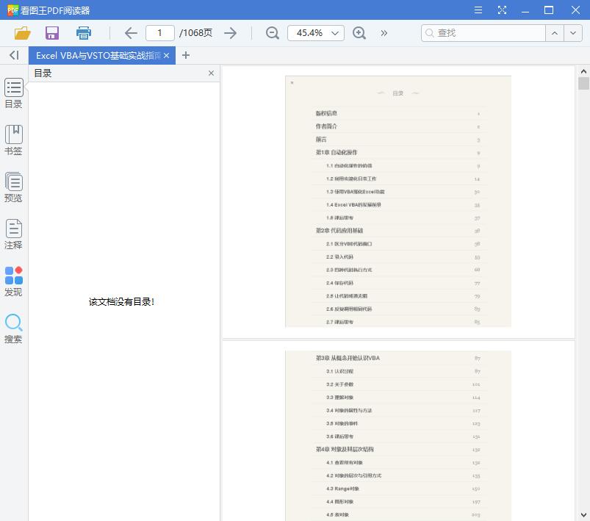Open the 目录 table of contents sidebar

[x=13, y=93]
